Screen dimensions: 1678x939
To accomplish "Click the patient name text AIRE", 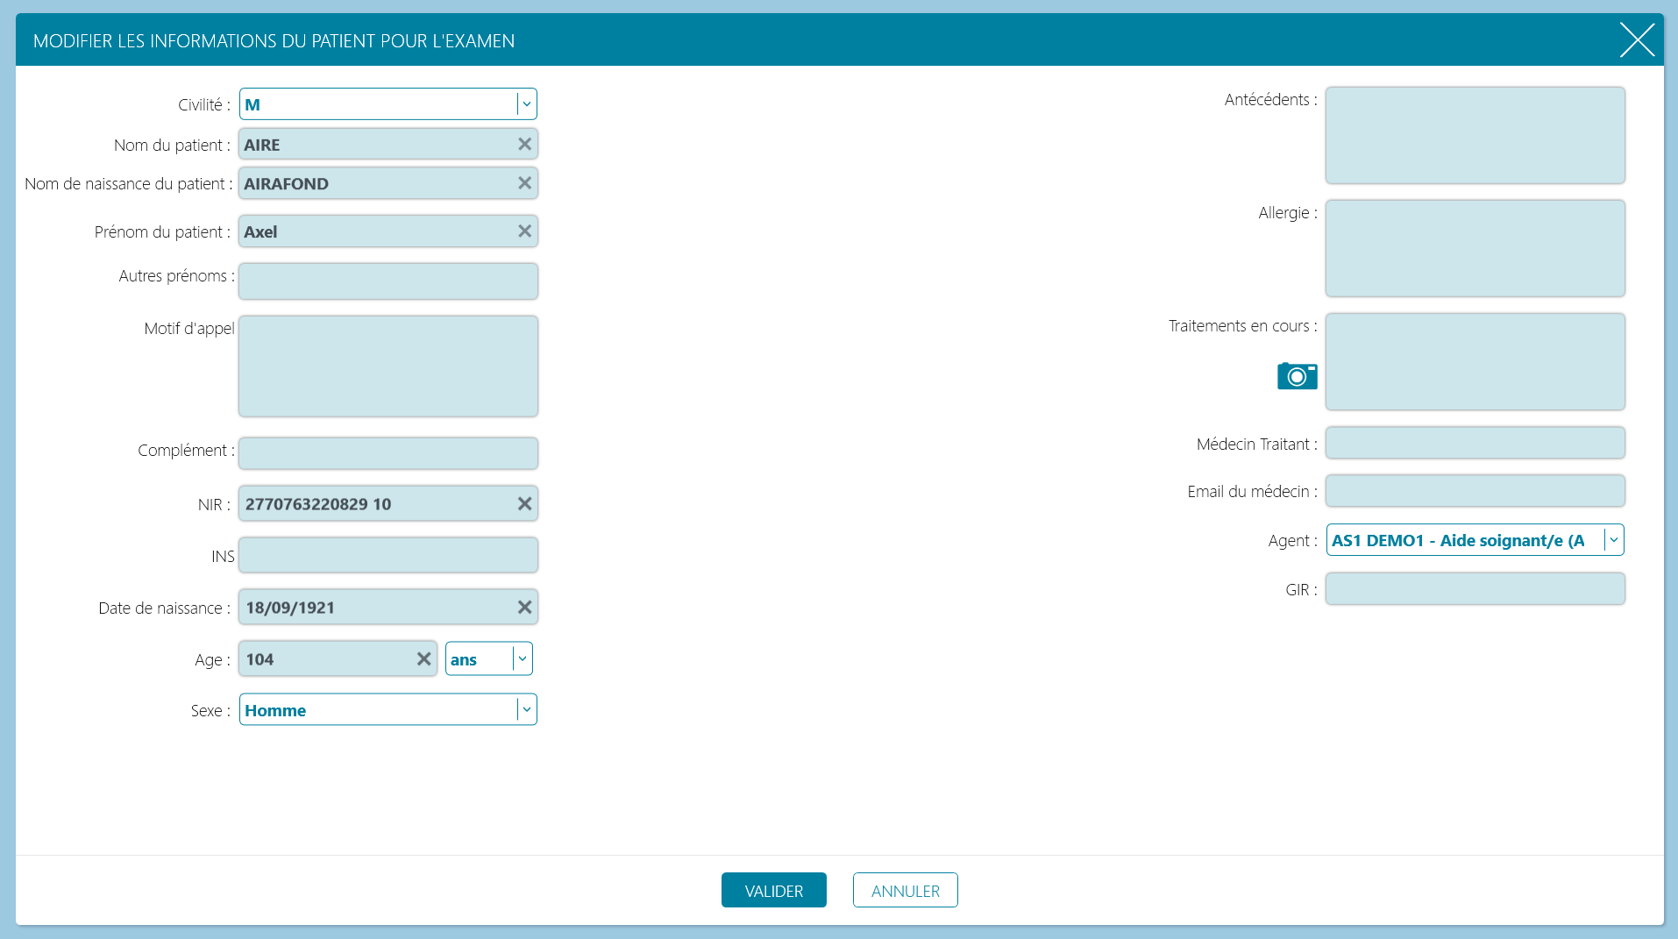I will 262,146.
